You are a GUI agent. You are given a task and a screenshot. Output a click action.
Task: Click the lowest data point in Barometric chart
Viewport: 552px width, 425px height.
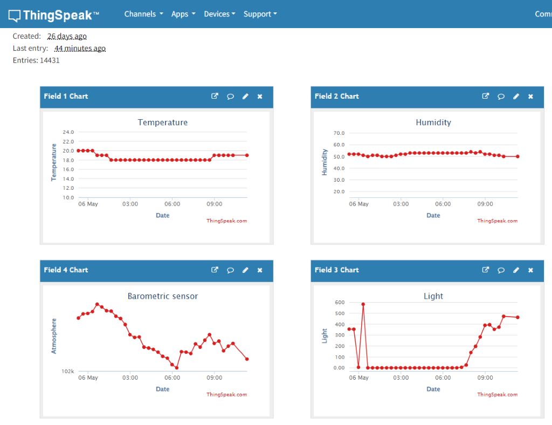click(x=177, y=368)
